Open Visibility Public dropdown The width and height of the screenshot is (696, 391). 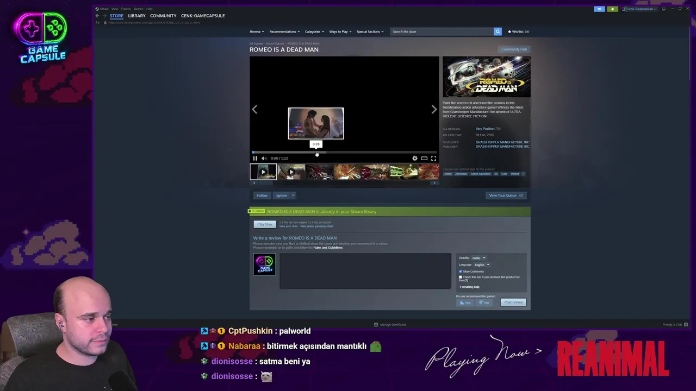(479, 258)
